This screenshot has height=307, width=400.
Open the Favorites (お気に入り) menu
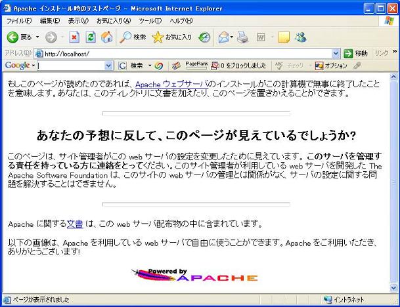(x=114, y=21)
